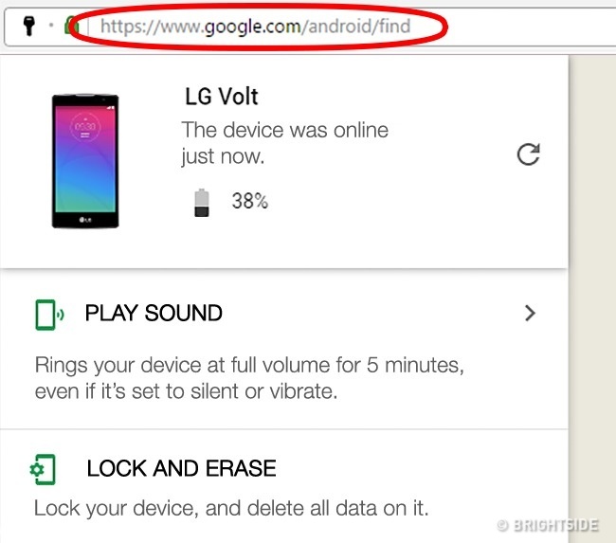Click the 'device was online just now' status

click(284, 143)
